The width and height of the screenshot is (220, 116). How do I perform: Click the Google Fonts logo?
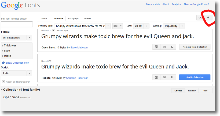point(20,5)
